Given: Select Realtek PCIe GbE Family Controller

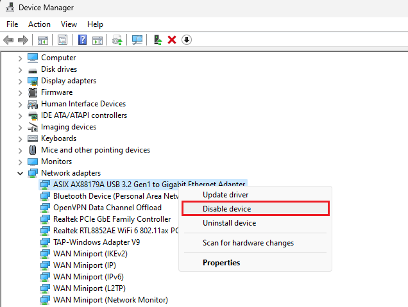Looking at the screenshot, I should [112, 219].
